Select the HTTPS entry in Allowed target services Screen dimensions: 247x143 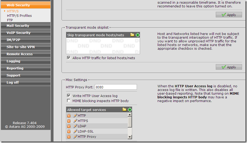(x=97, y=121)
